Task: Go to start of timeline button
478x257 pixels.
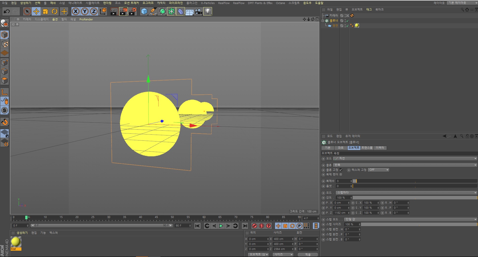Action: coord(198,226)
